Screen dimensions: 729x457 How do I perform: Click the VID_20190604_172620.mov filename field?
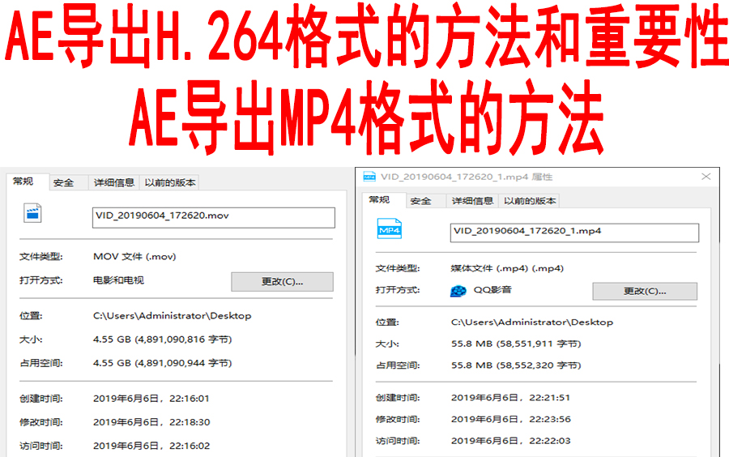213,218
